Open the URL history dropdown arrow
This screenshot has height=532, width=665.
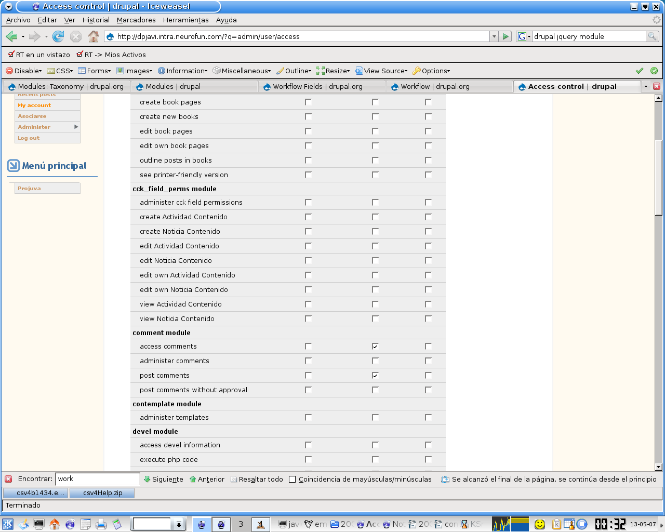(x=494, y=36)
